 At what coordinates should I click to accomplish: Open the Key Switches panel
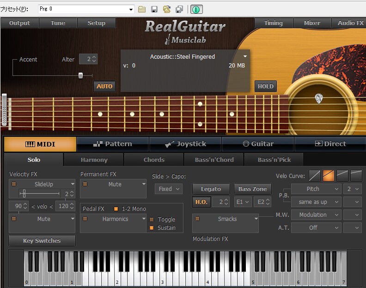pos(42,240)
